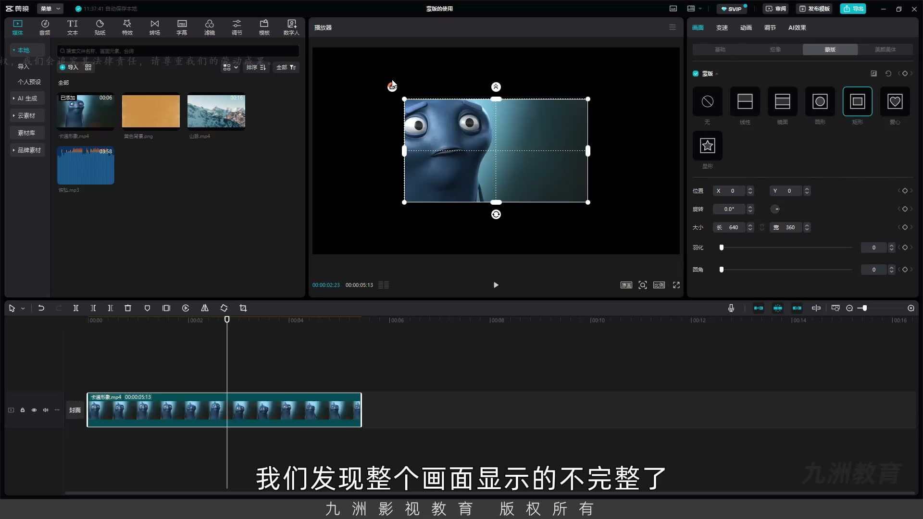Click the 审阅 review button
Screen dimensions: 923x519
click(775, 9)
